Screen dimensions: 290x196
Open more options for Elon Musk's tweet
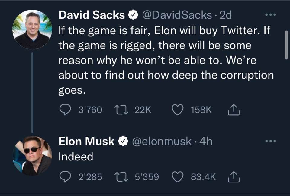pos(270,141)
